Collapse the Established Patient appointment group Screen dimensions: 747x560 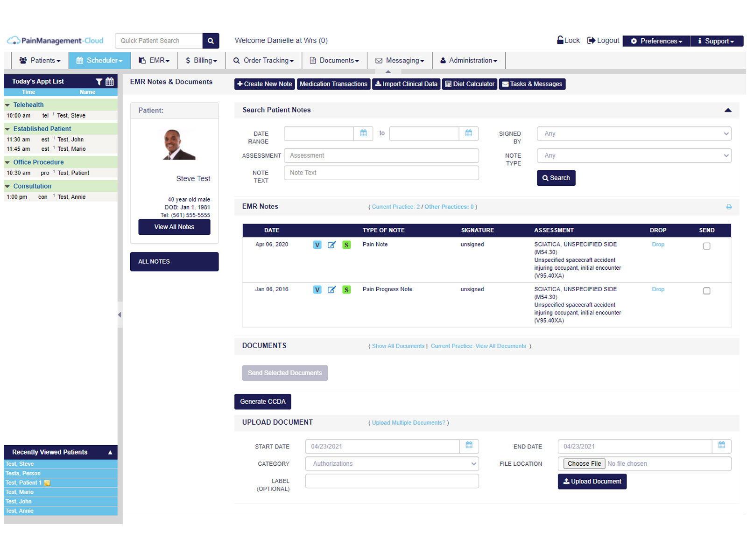coord(7,129)
